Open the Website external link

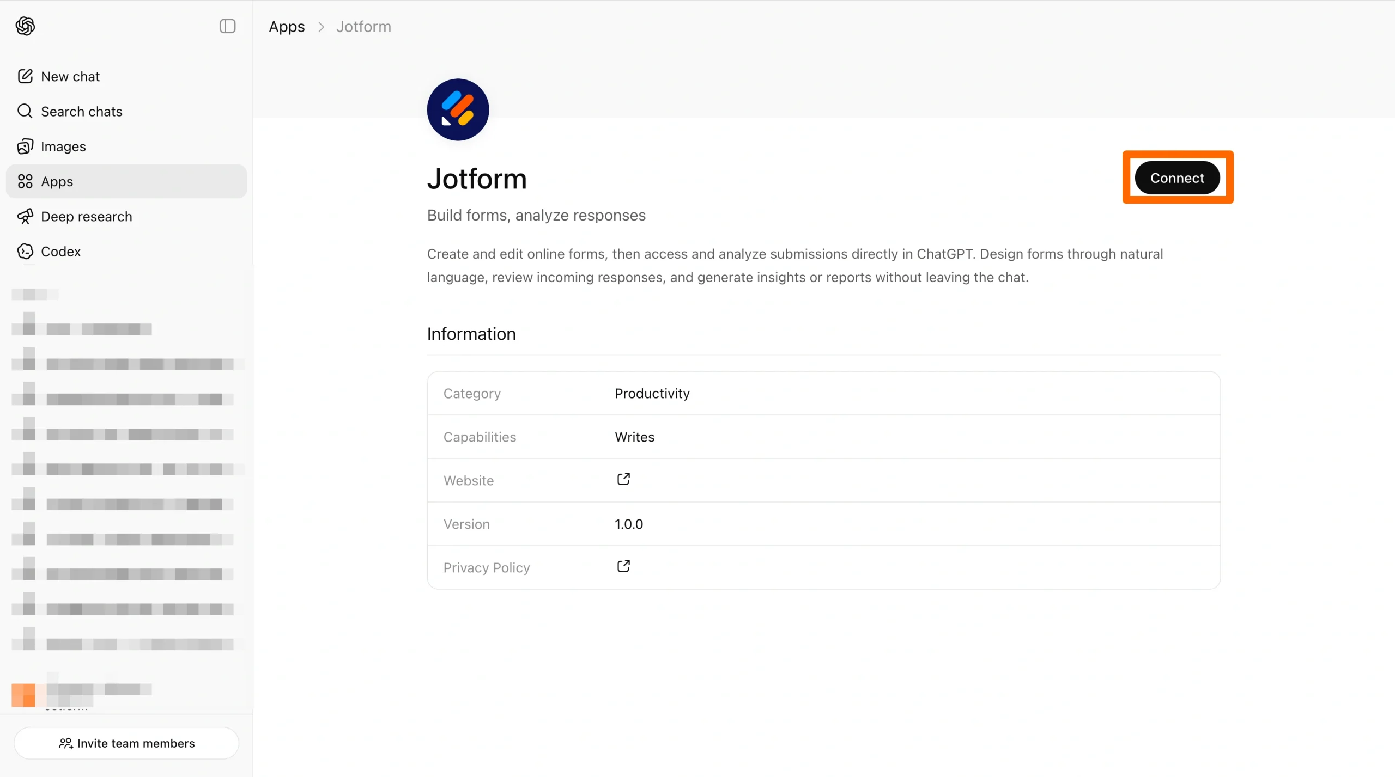coord(623,479)
